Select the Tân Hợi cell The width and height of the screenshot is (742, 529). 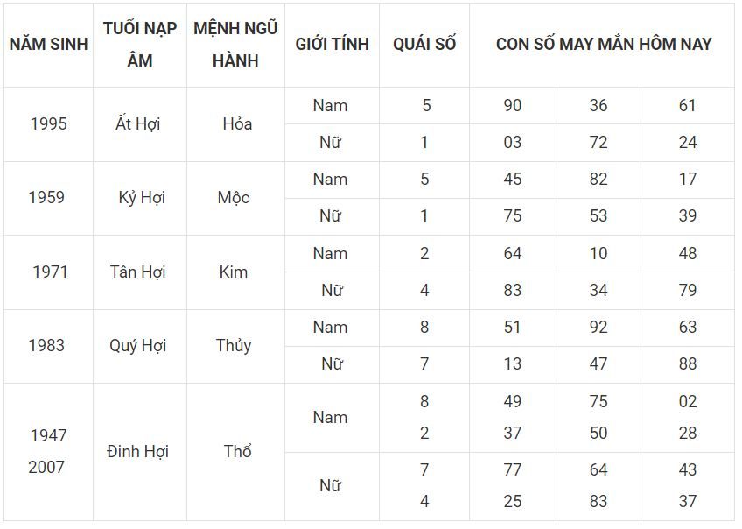pyautogui.click(x=137, y=272)
